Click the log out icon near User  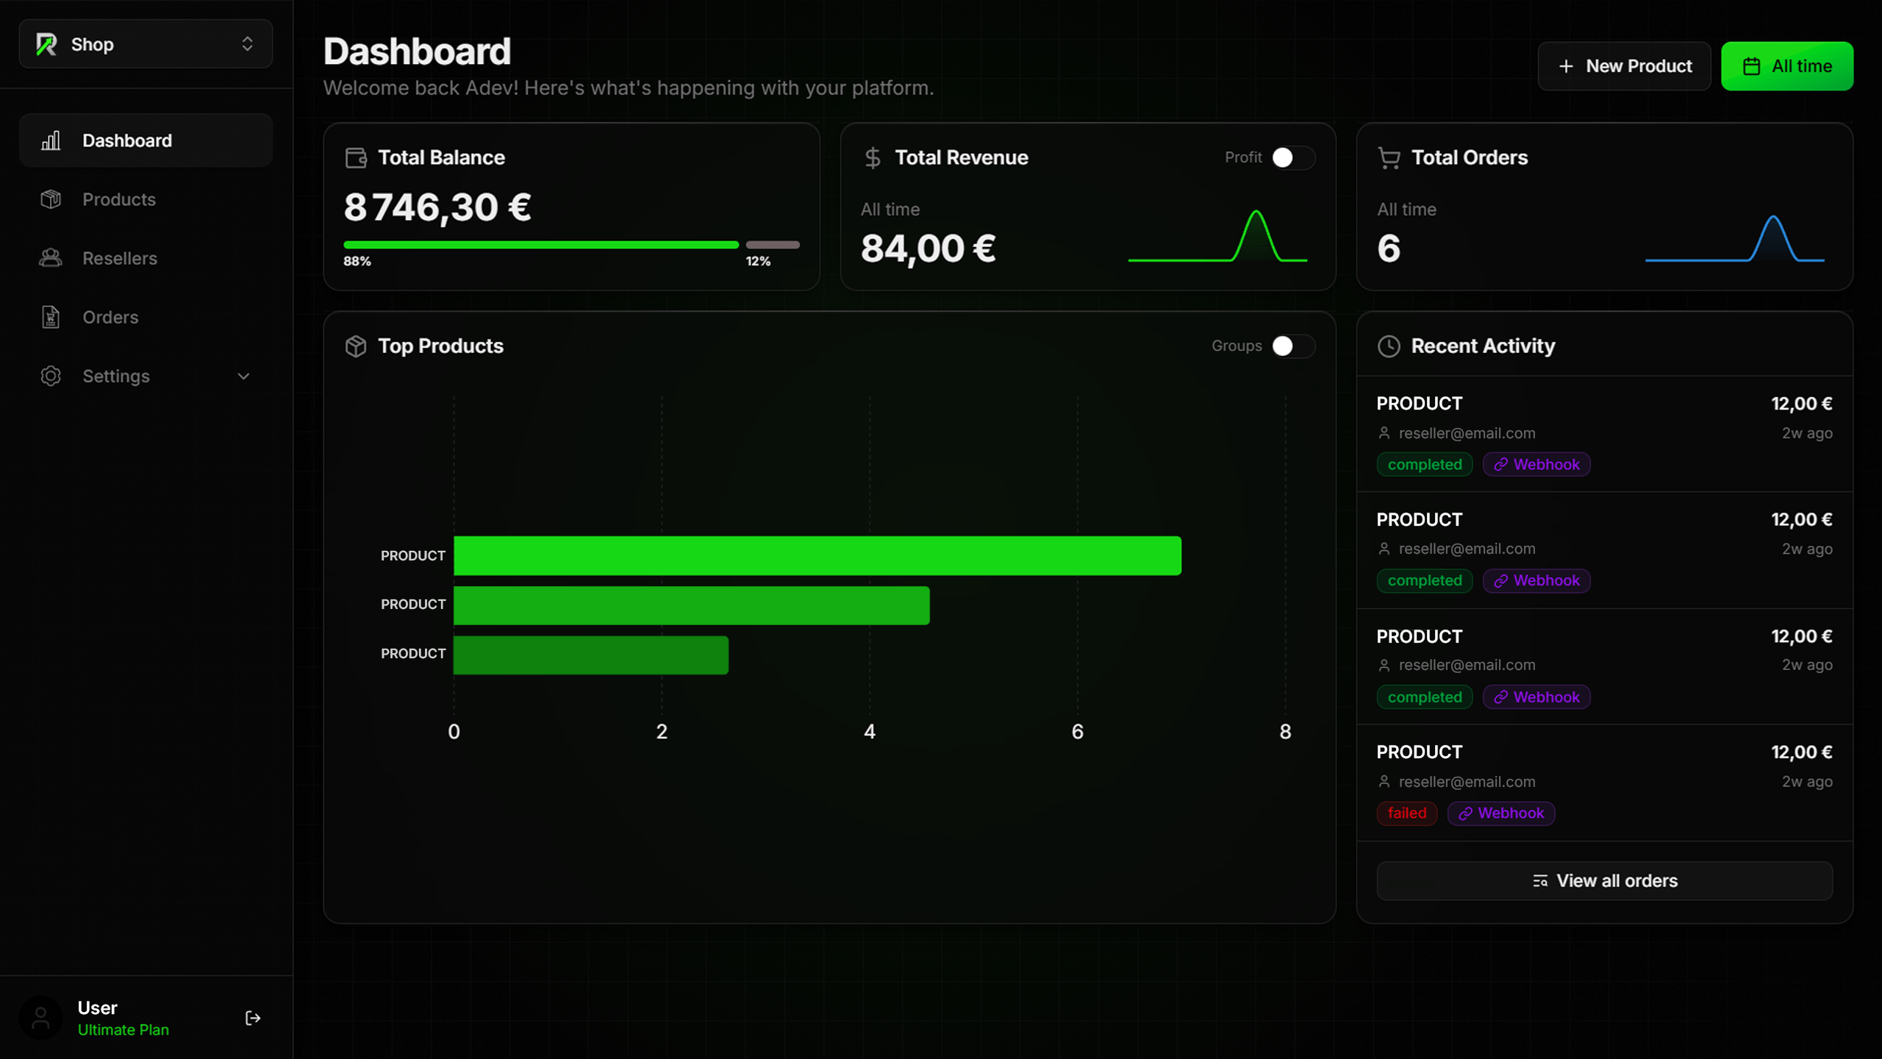[253, 1018]
